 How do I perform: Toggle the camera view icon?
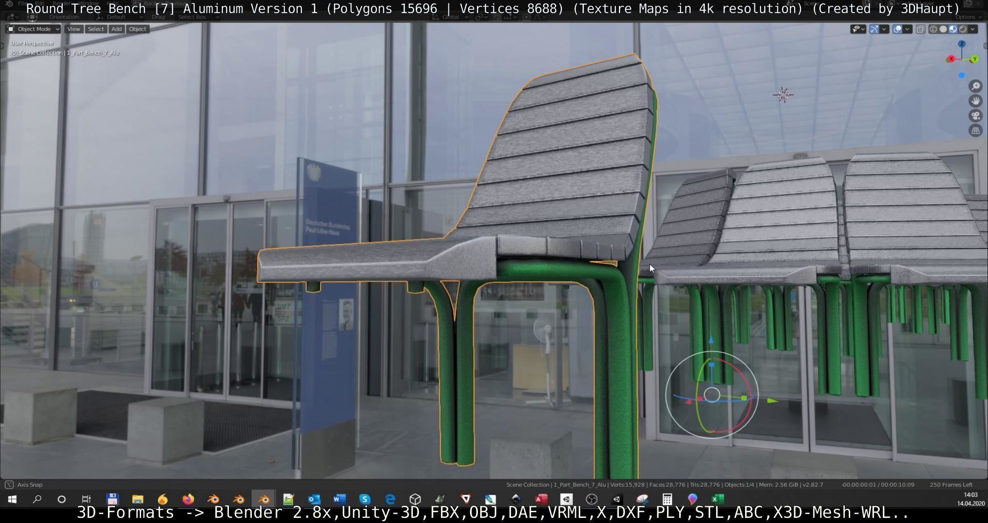coord(975,116)
